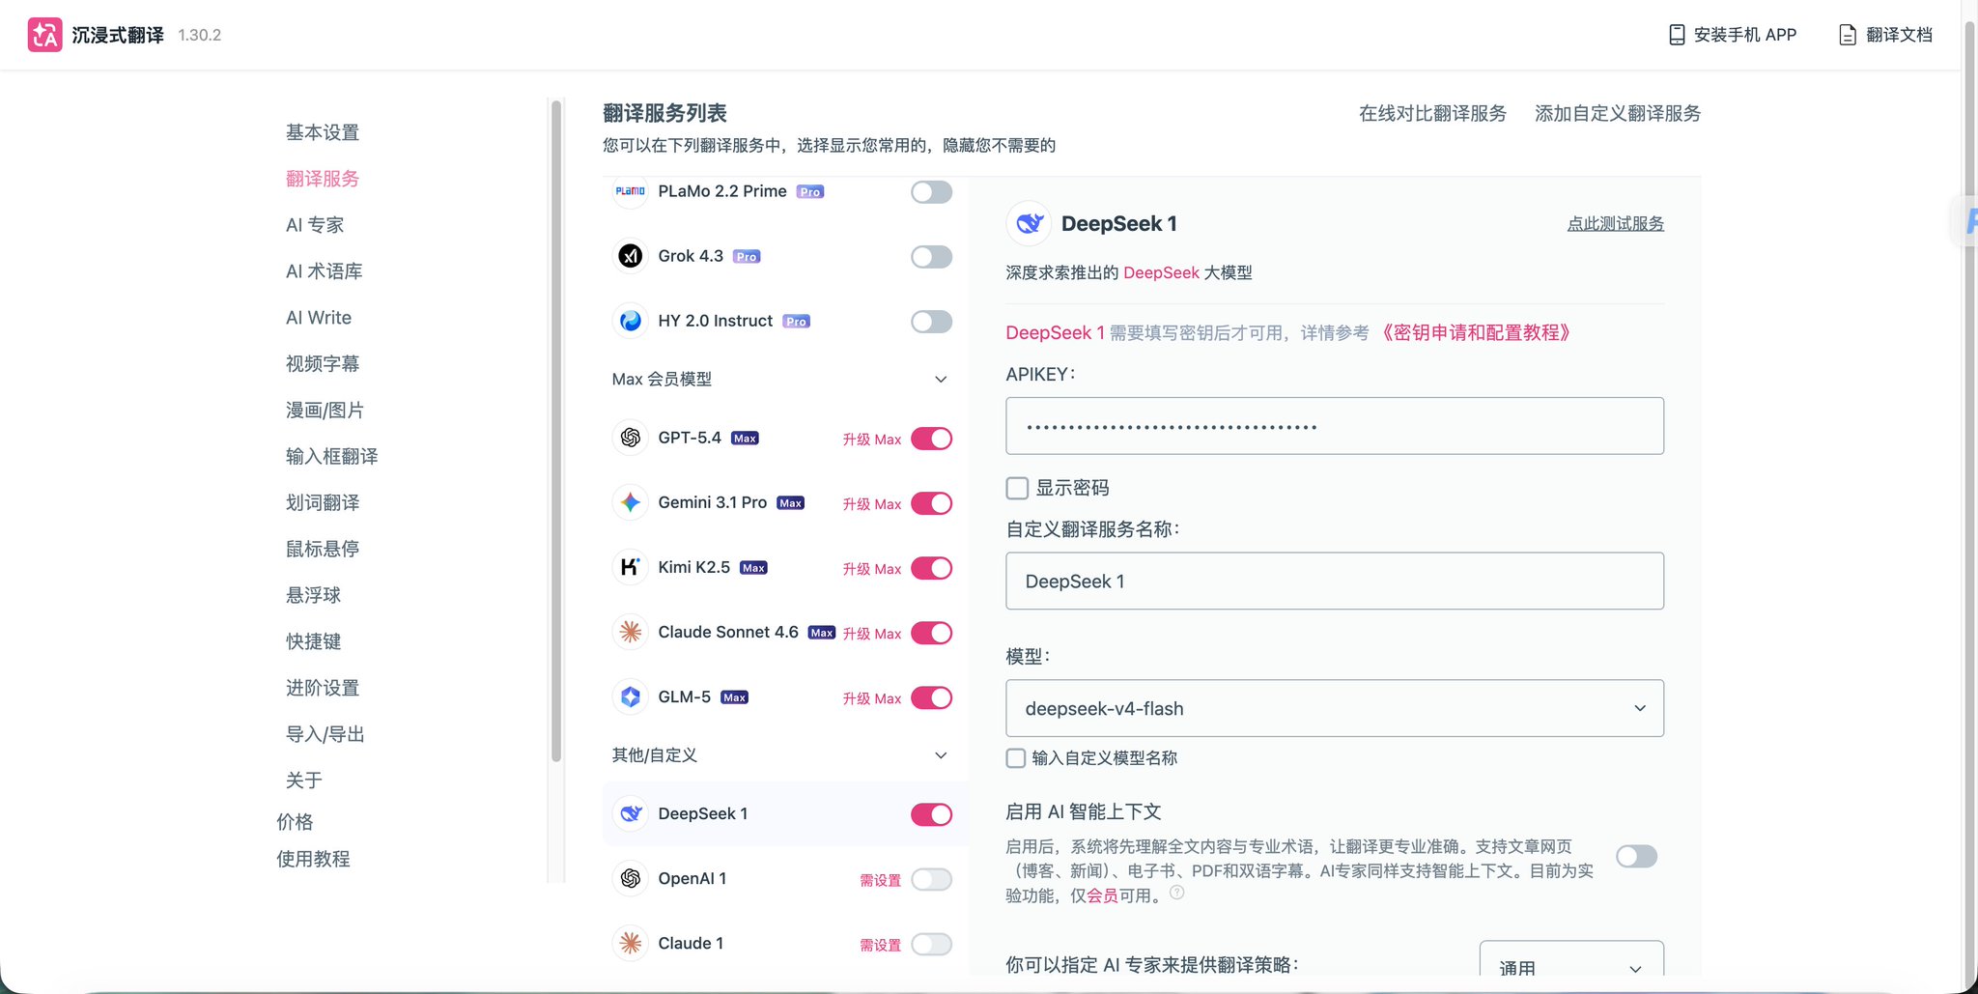This screenshot has height=994, width=1978.
Task: Click 需设置 beside OpenAI 1
Action: (x=880, y=880)
